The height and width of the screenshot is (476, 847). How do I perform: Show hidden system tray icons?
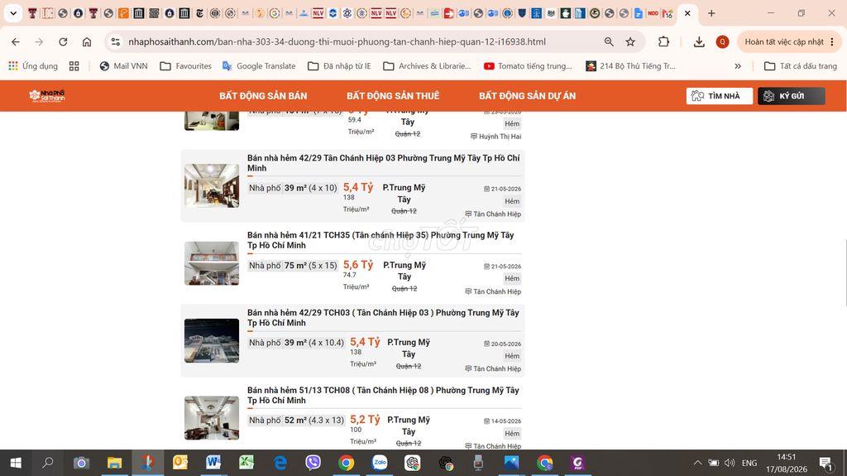tap(697, 463)
